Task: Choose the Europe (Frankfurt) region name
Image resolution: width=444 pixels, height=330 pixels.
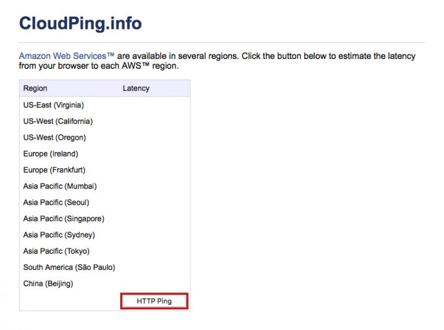Action: pos(54,170)
